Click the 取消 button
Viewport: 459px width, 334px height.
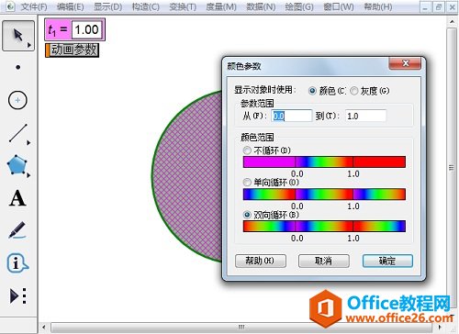pos(323,261)
